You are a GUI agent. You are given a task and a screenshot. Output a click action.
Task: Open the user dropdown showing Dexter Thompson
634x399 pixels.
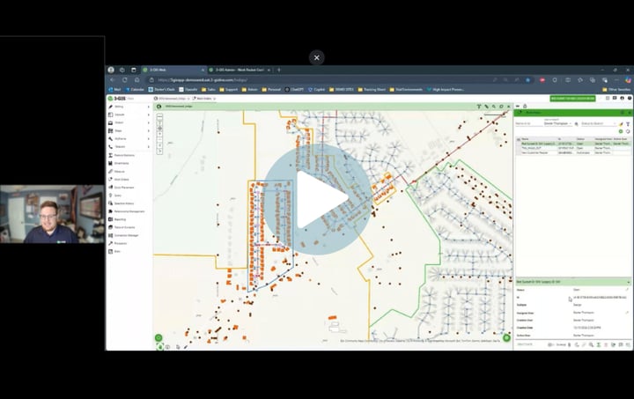click(x=557, y=123)
